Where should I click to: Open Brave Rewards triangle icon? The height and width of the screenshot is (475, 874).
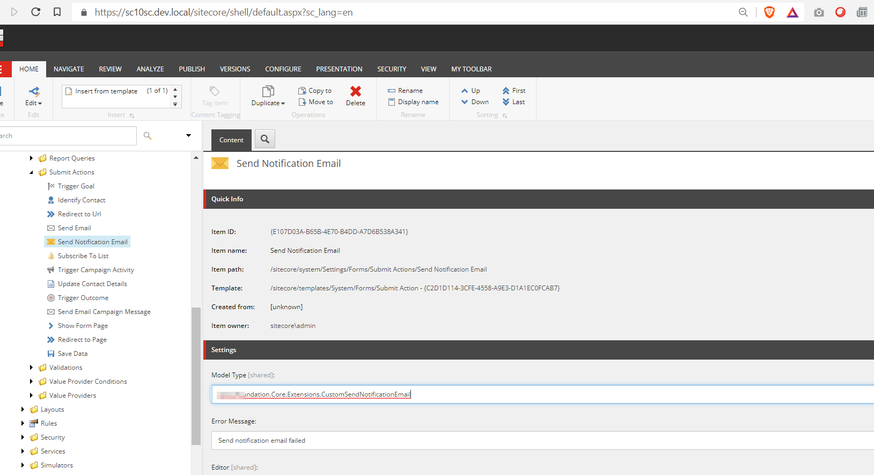point(792,12)
